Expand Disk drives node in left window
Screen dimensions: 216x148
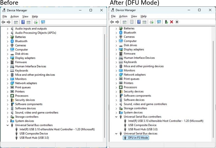tap(7, 54)
